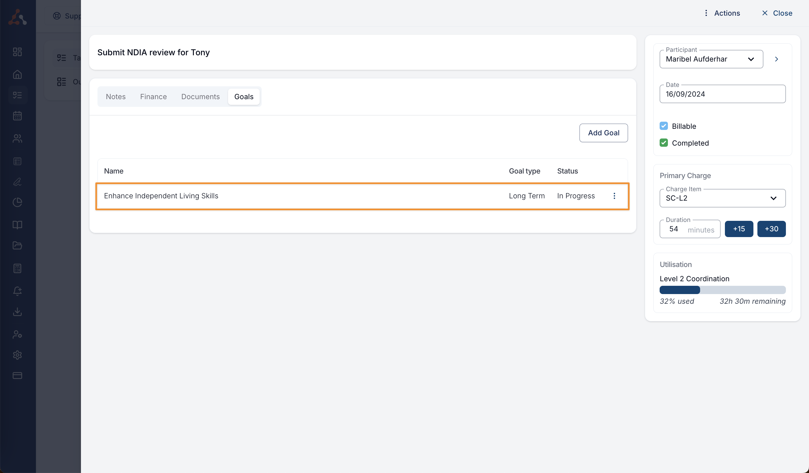Click the Level 2 Coordination utilisation bar
The image size is (809, 473).
(x=722, y=290)
